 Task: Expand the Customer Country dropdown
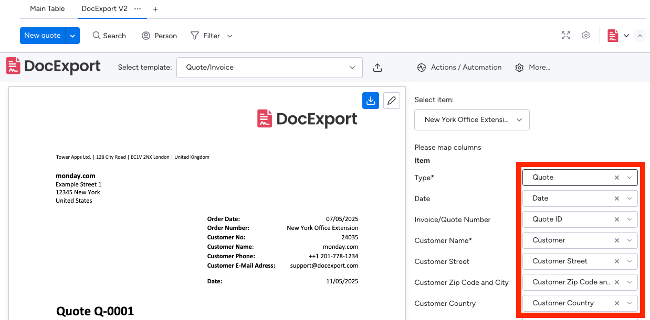point(630,303)
